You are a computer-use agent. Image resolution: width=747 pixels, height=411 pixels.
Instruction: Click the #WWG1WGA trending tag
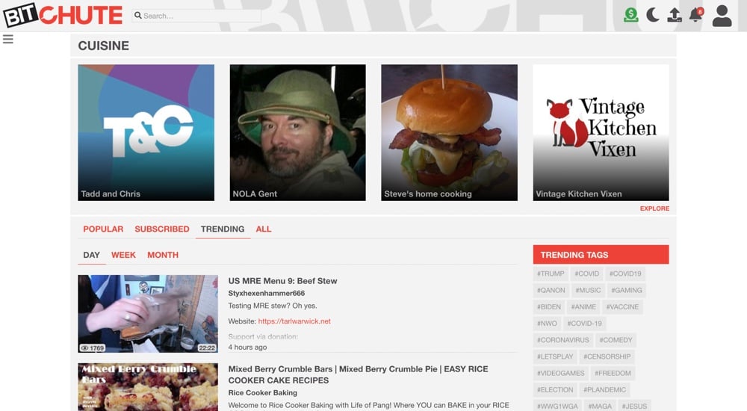[557, 407]
